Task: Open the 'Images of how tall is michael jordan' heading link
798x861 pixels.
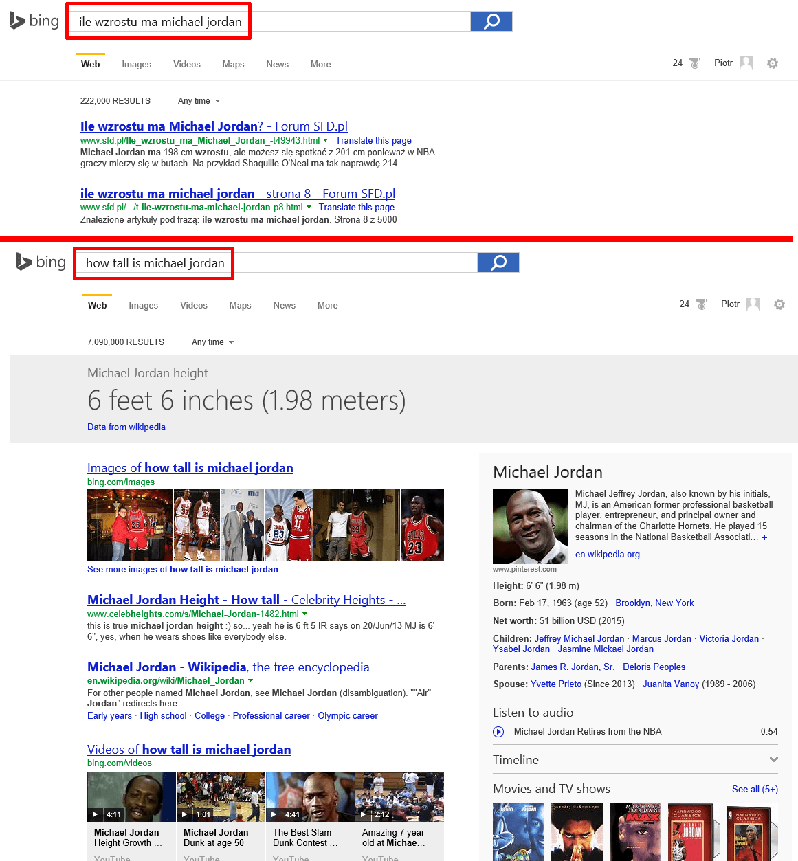Action: pyautogui.click(x=190, y=468)
